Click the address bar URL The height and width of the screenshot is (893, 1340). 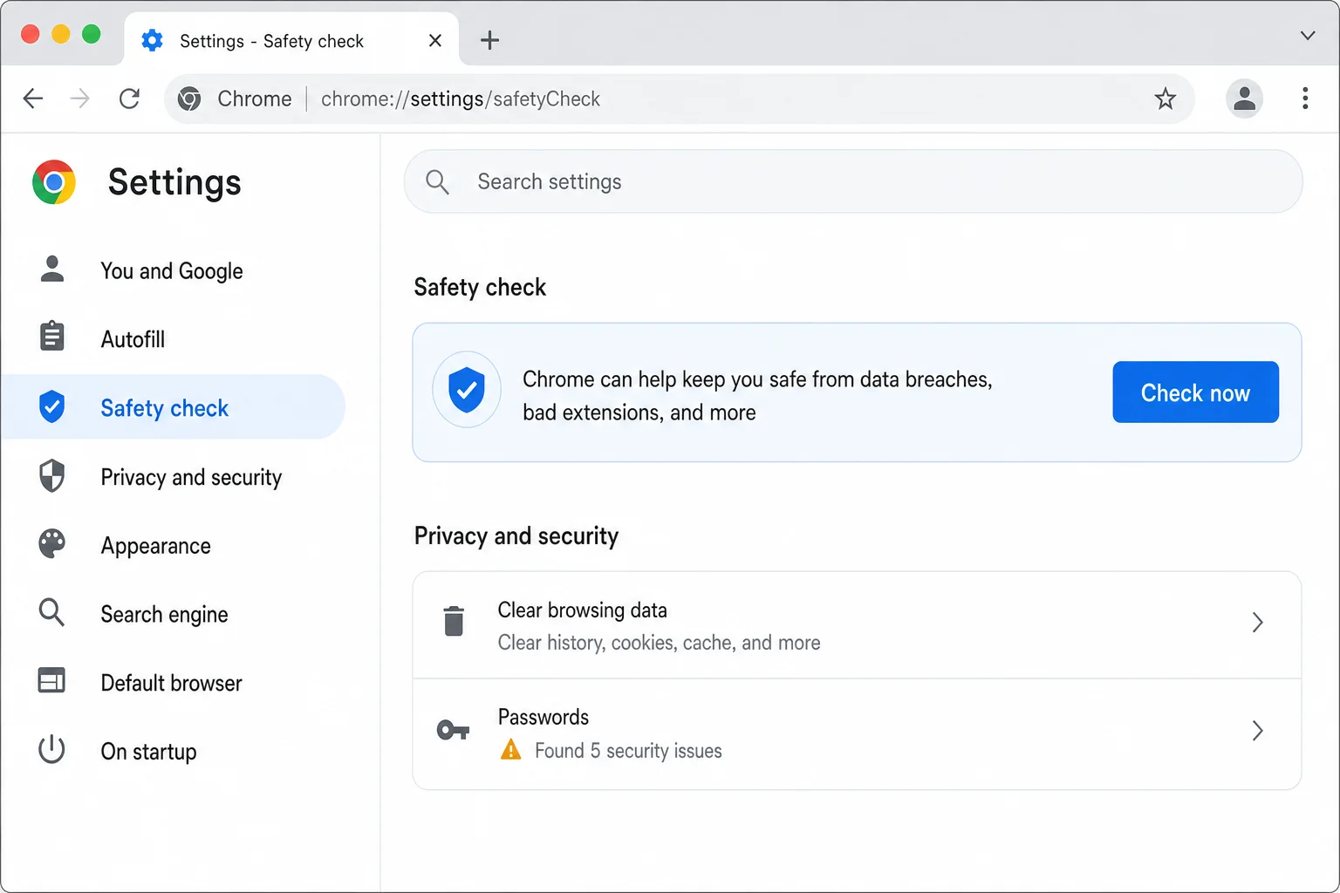[x=461, y=99]
